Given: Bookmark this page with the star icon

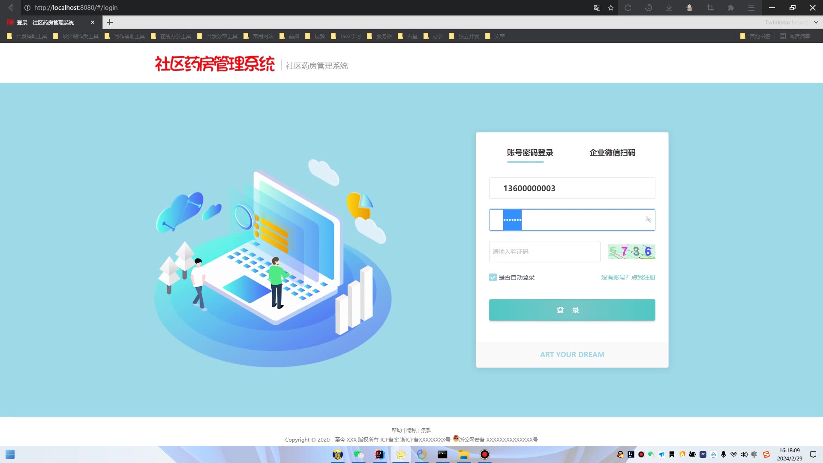Looking at the screenshot, I should (611, 8).
